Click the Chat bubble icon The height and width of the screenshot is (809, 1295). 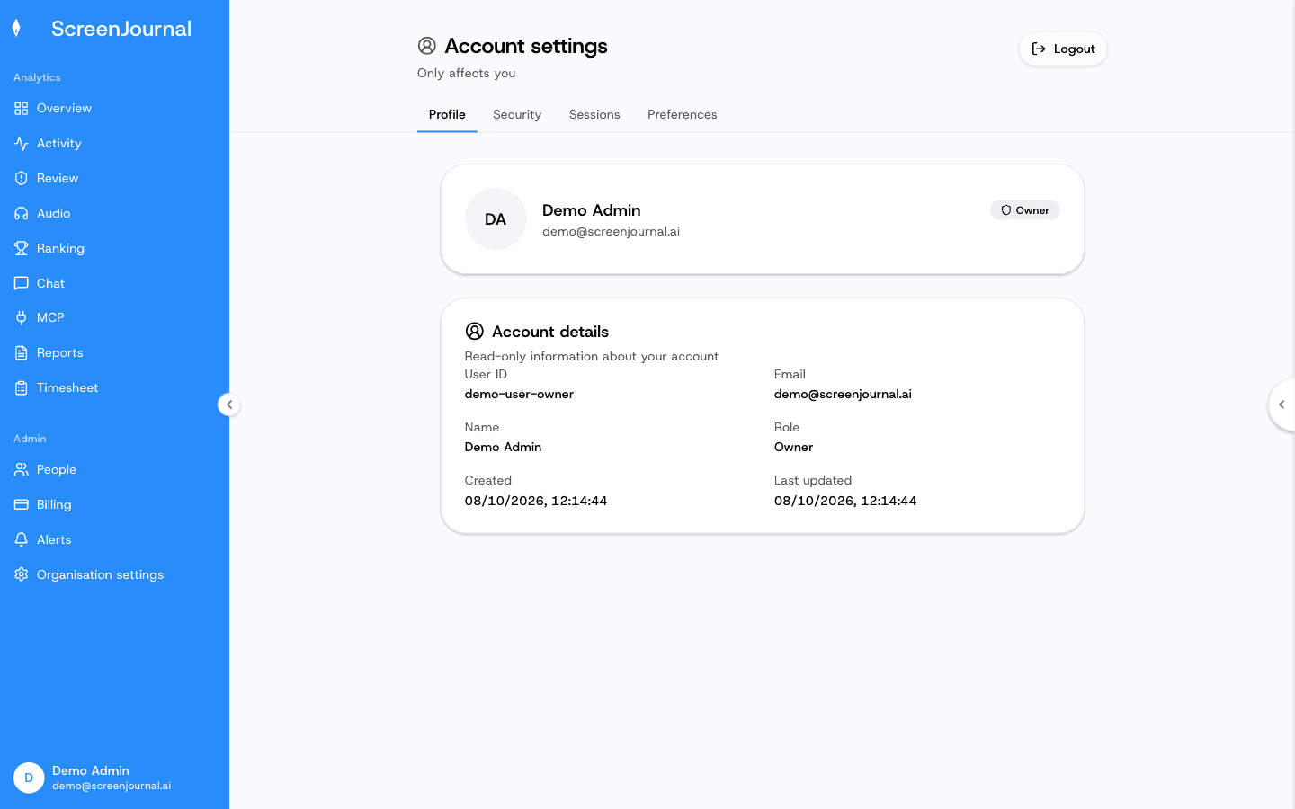[22, 284]
